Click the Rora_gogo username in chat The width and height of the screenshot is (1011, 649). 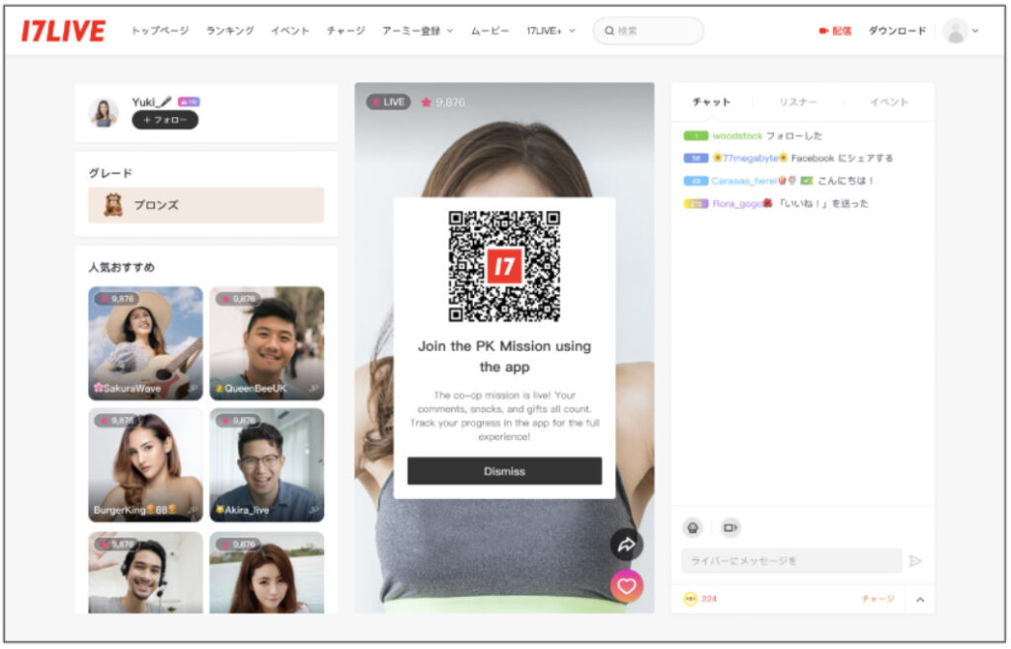737,203
